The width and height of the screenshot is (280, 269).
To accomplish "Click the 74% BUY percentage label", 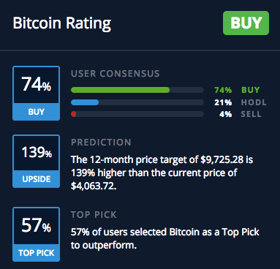I will (237, 90).
